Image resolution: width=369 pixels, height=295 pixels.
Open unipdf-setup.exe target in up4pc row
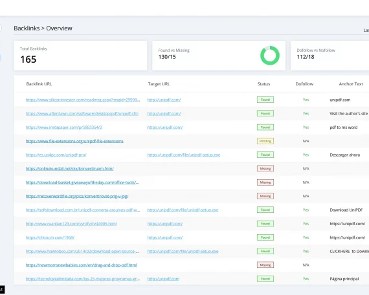pyautogui.click(x=184, y=155)
